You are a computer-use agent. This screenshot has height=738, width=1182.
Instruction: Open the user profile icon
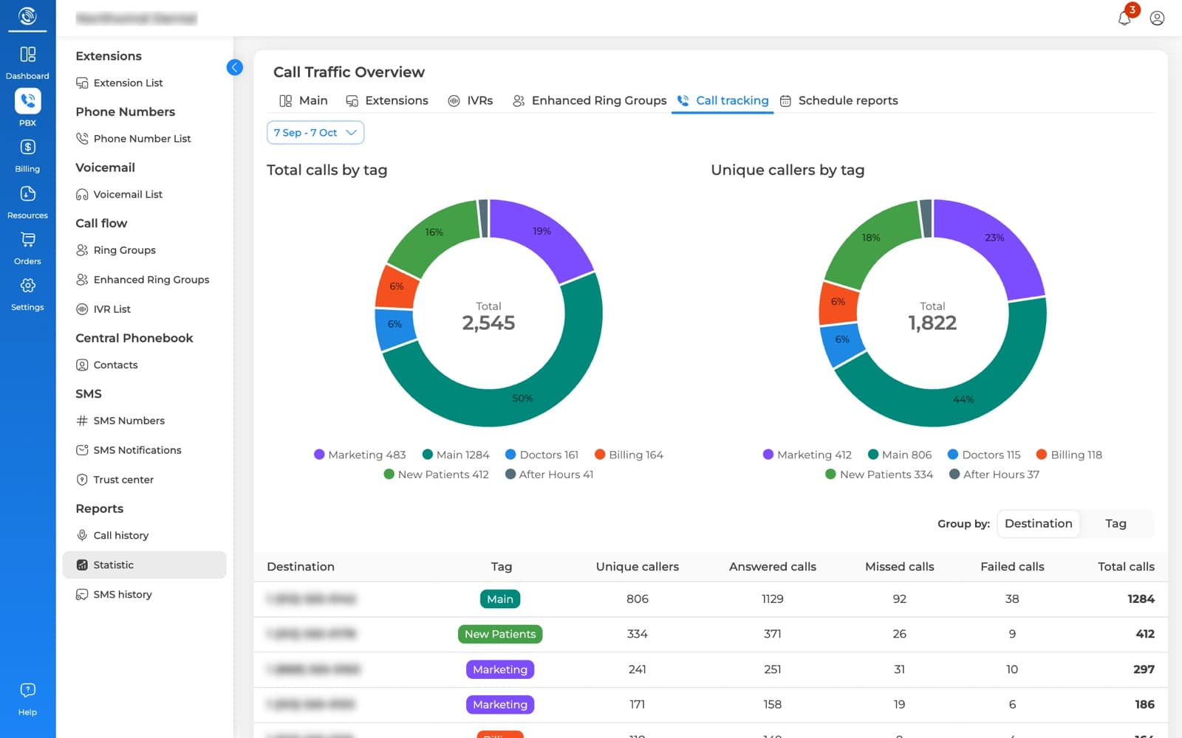click(1157, 18)
